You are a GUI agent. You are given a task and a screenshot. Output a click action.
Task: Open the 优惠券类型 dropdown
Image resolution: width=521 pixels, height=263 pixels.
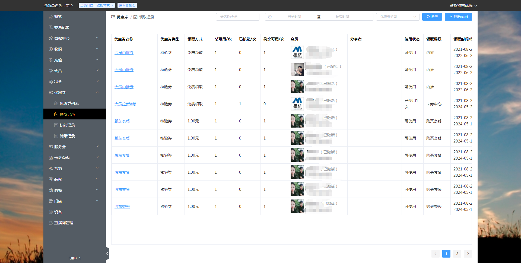point(398,17)
